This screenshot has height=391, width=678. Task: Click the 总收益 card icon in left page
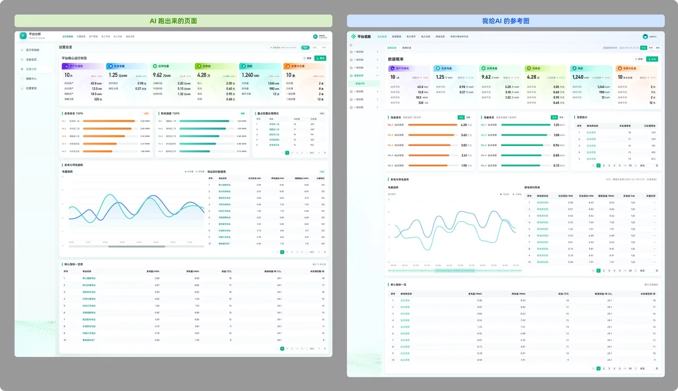click(x=198, y=66)
